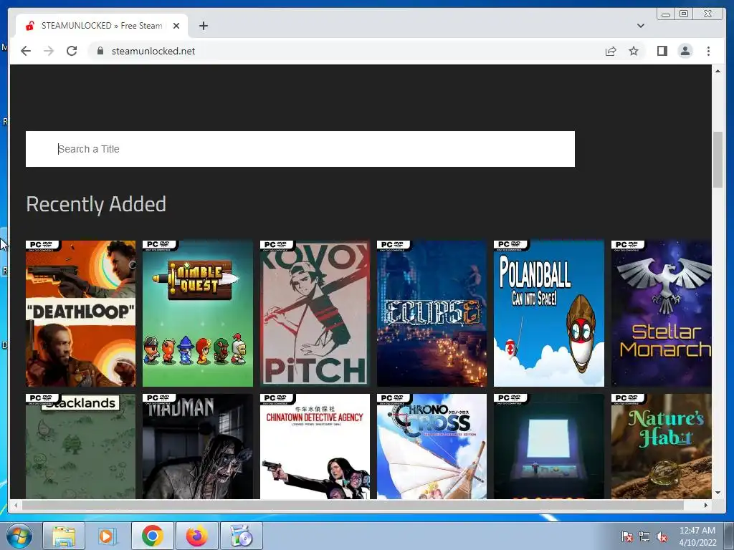Open the Nature's Habit game cover
734x550 pixels.
point(661,446)
